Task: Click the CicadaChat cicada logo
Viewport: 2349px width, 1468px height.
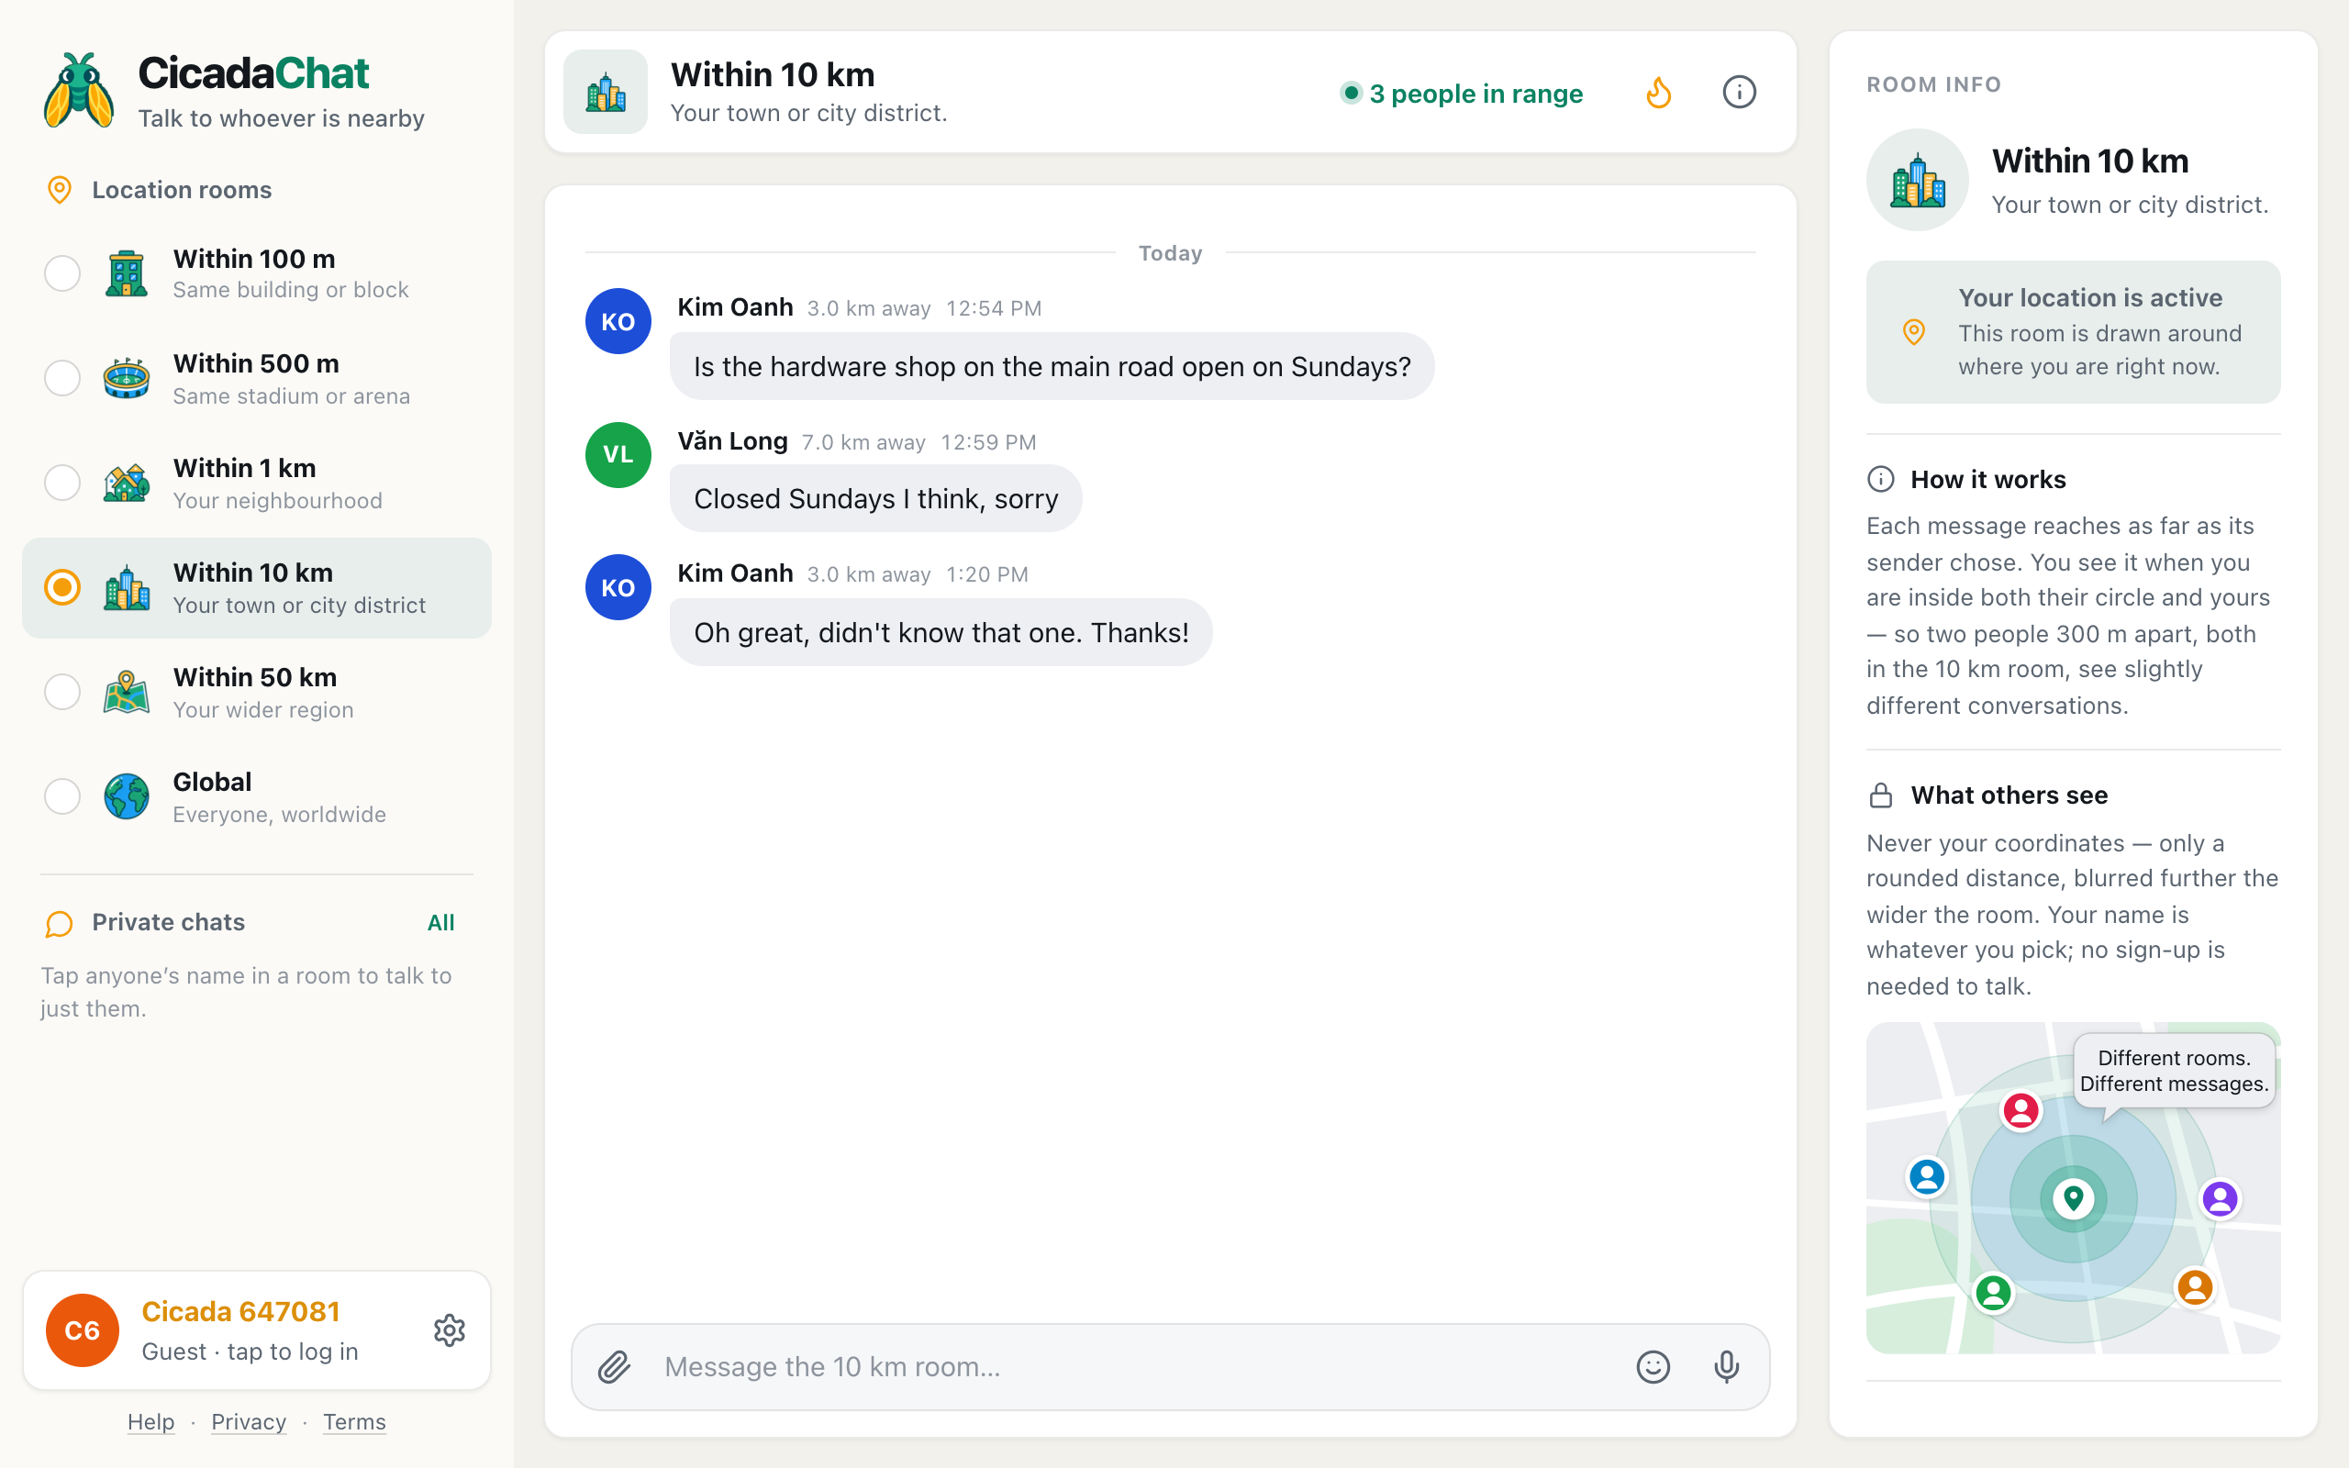Action: pyautogui.click(x=79, y=90)
